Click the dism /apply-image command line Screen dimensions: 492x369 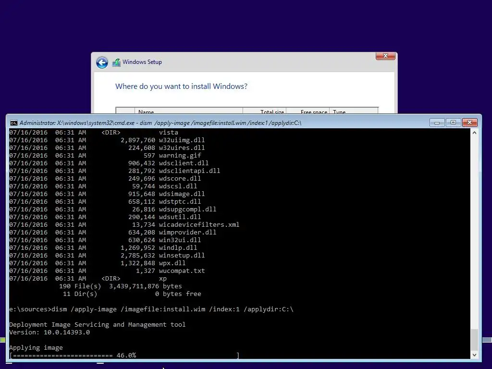point(151,309)
